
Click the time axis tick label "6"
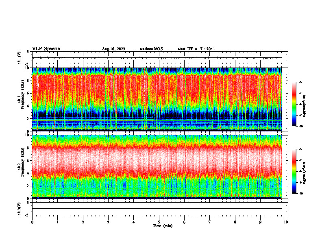[185, 222]
